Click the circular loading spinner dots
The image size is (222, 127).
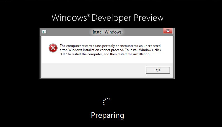(106, 102)
